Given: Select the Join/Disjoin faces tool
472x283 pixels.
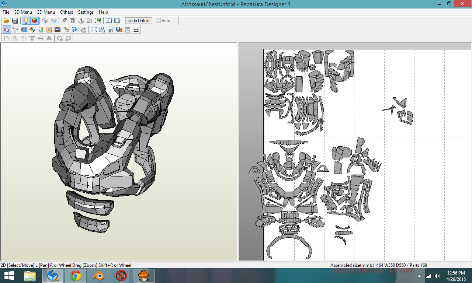Looking at the screenshot, I should pos(15,30).
